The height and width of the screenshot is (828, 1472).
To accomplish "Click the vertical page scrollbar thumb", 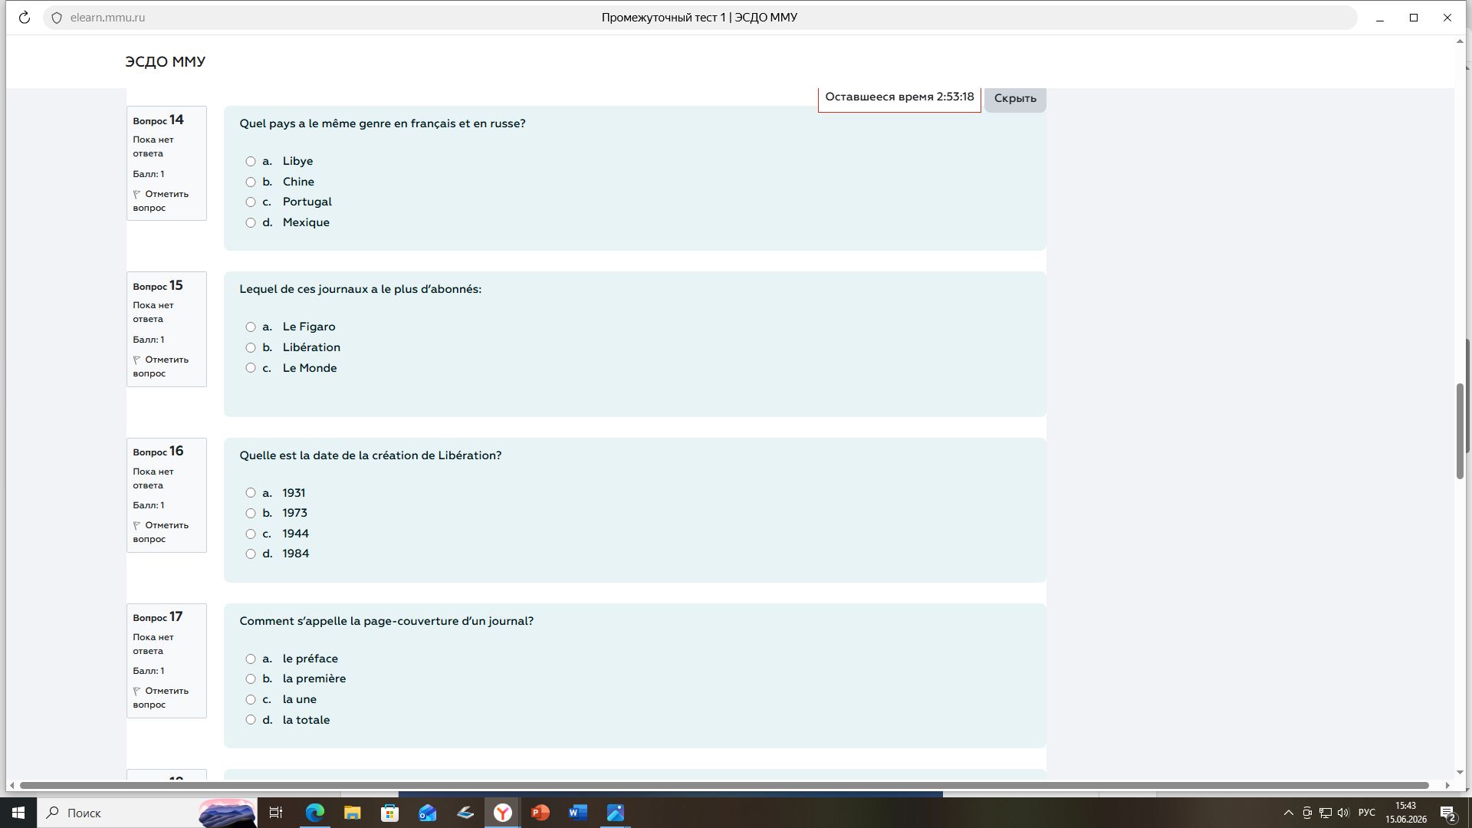I will point(1460,430).
